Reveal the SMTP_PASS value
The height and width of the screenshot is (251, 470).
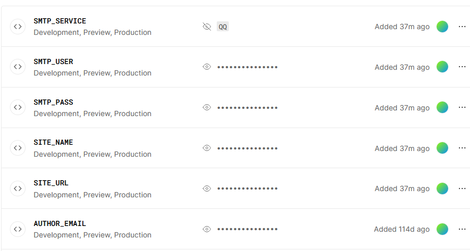(207, 107)
